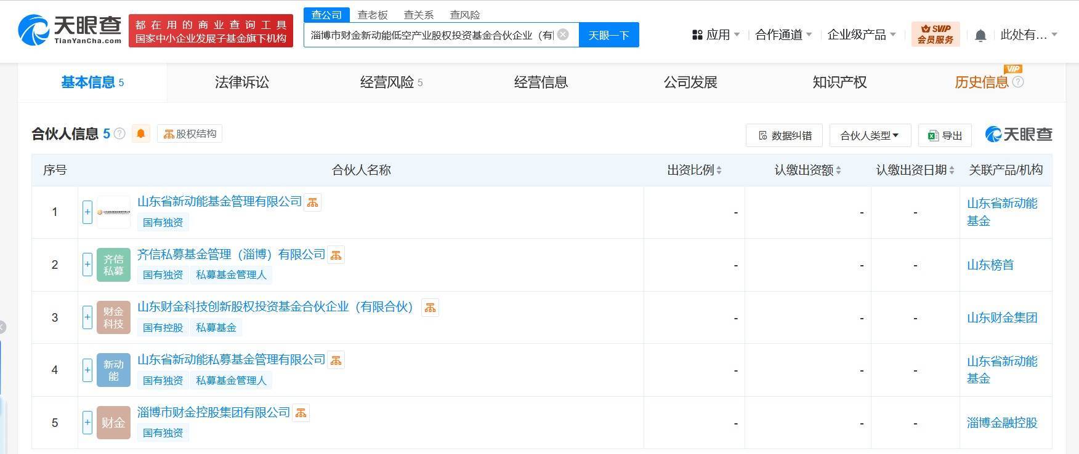Open 山东省新动能基金管理有限公司 company link
Image resolution: width=1079 pixels, height=454 pixels.
pyautogui.click(x=219, y=202)
